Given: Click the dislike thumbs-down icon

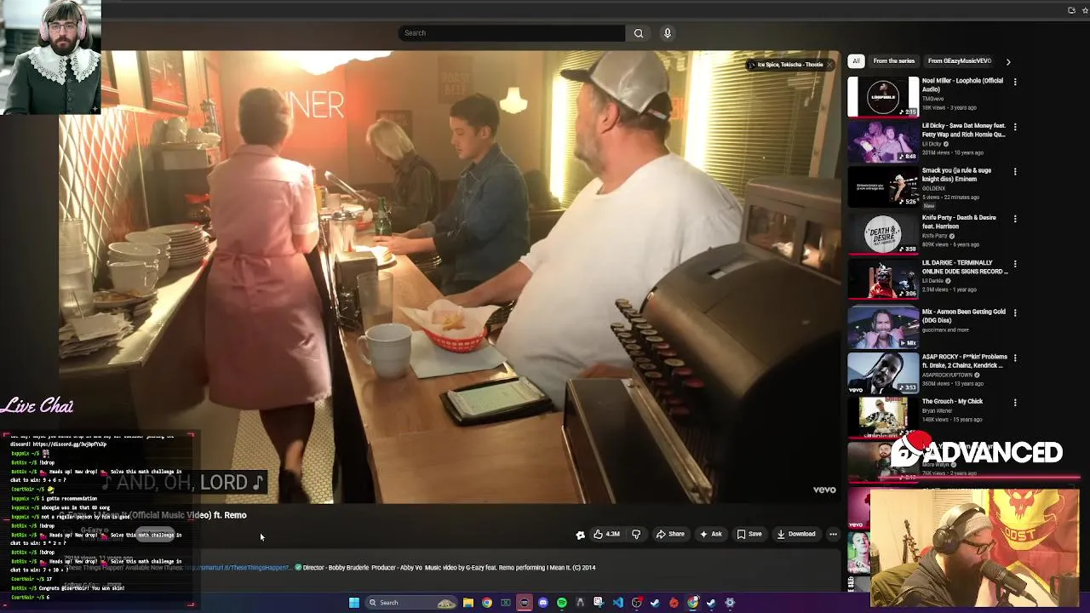Looking at the screenshot, I should pyautogui.click(x=636, y=534).
